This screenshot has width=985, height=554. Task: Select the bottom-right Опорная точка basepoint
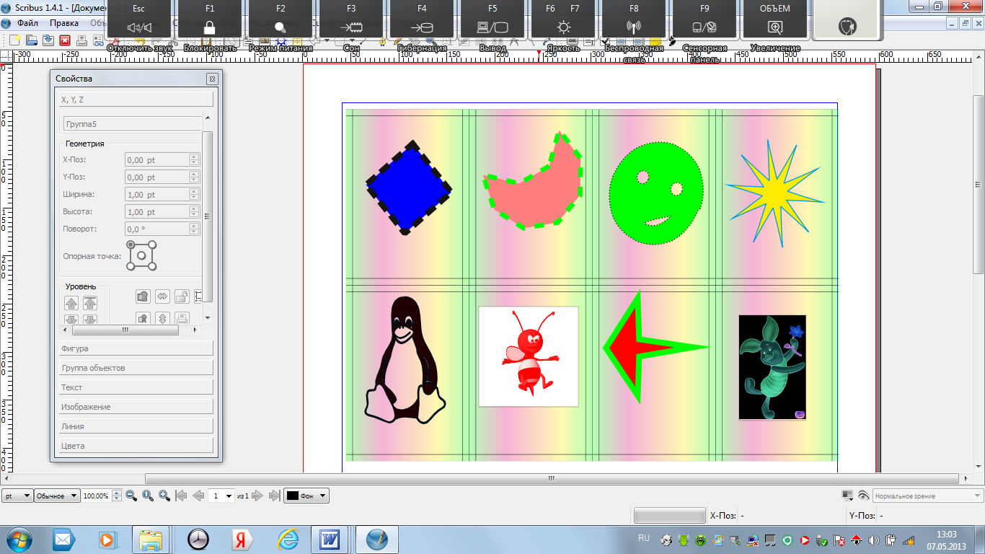pos(153,267)
